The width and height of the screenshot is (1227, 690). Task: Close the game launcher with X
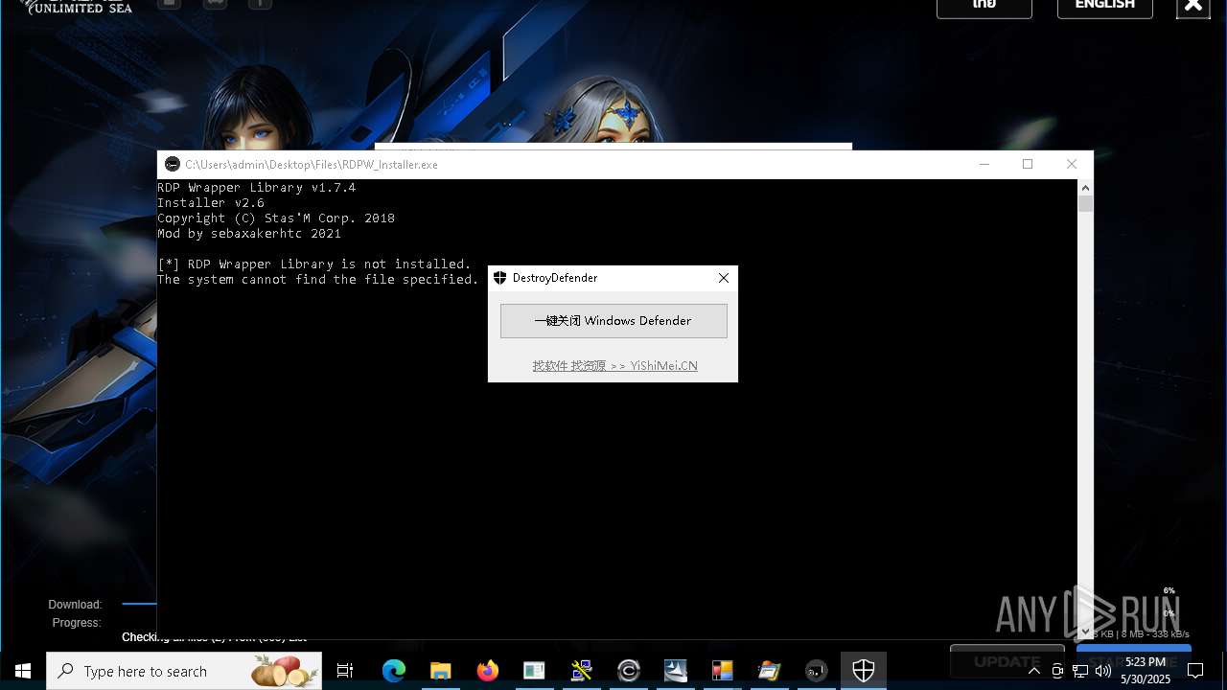pos(1193,6)
